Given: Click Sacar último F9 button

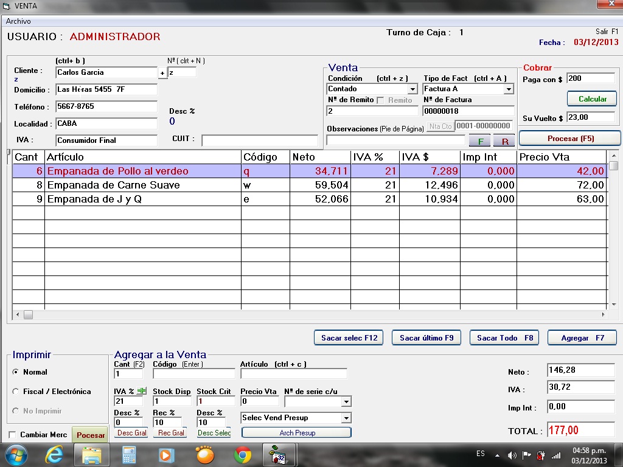Looking at the screenshot, I should tap(426, 338).
